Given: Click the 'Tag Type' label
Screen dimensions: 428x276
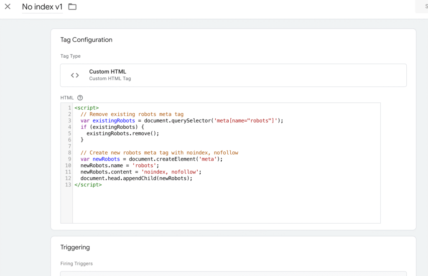Looking at the screenshot, I should coord(70,56).
